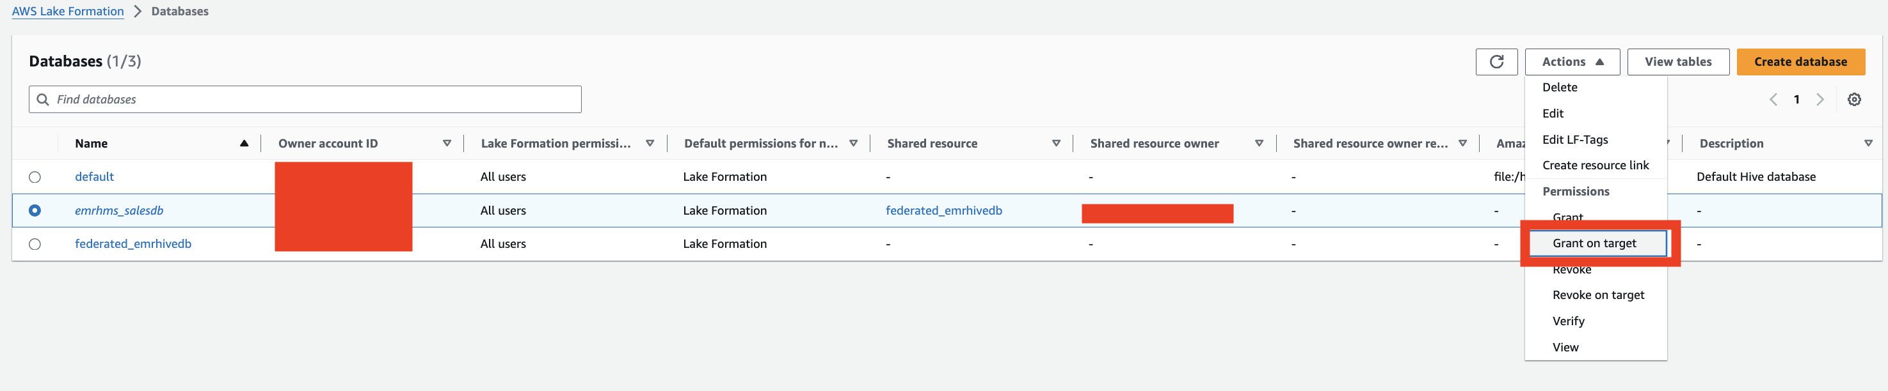Click the Create database button
The width and height of the screenshot is (1888, 391).
[1800, 62]
